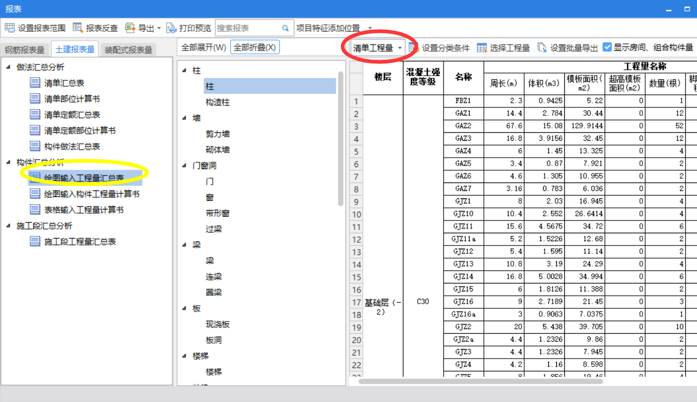Collapse the 梁 category node
The width and height of the screenshot is (697, 402).
click(x=184, y=245)
